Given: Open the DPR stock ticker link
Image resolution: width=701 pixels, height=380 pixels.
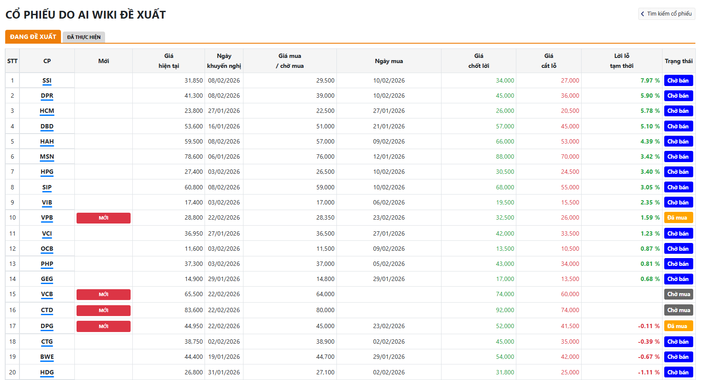Looking at the screenshot, I should tap(47, 96).
